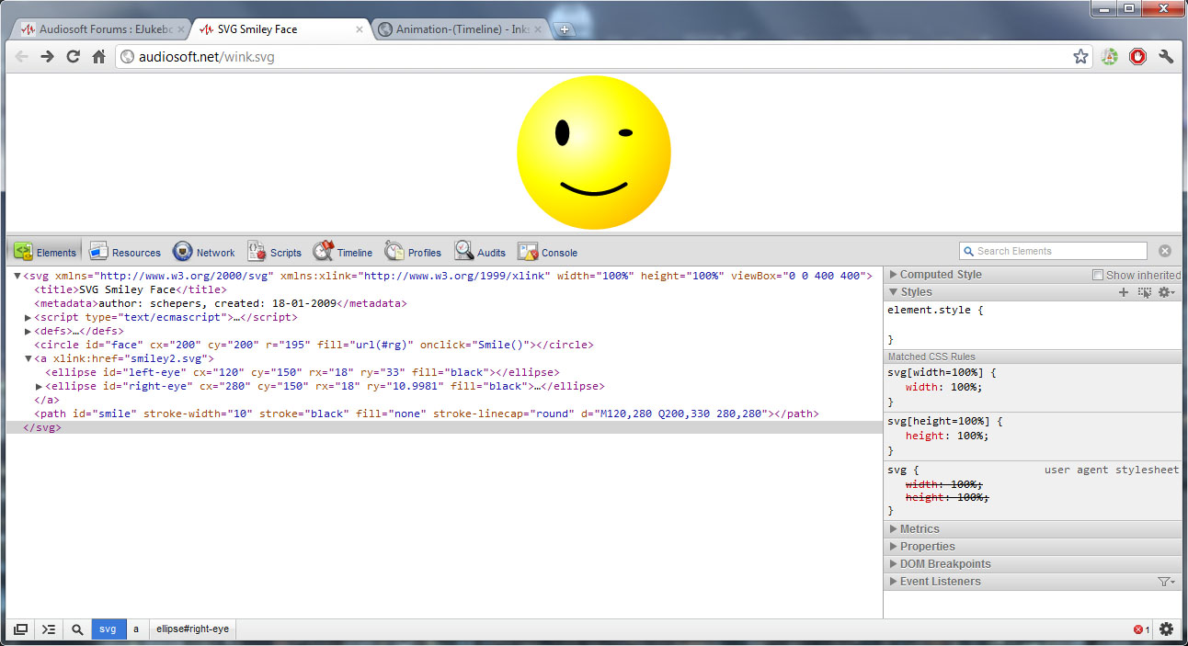The image size is (1188, 646).
Task: Switch to the Audiosoft Forums tab
Action: click(x=101, y=29)
